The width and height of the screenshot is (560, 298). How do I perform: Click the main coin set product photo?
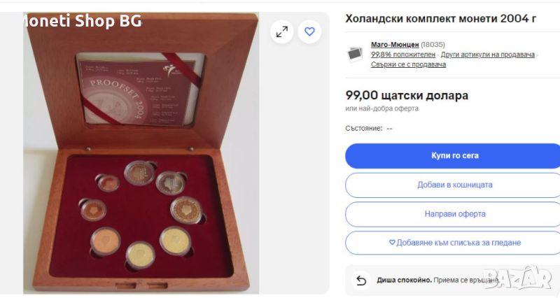point(141,153)
